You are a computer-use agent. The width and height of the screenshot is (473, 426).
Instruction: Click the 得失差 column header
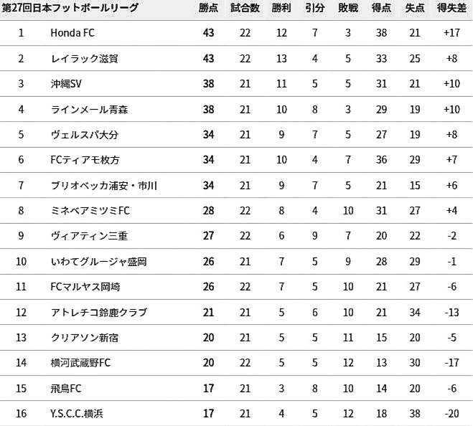[x=452, y=9]
